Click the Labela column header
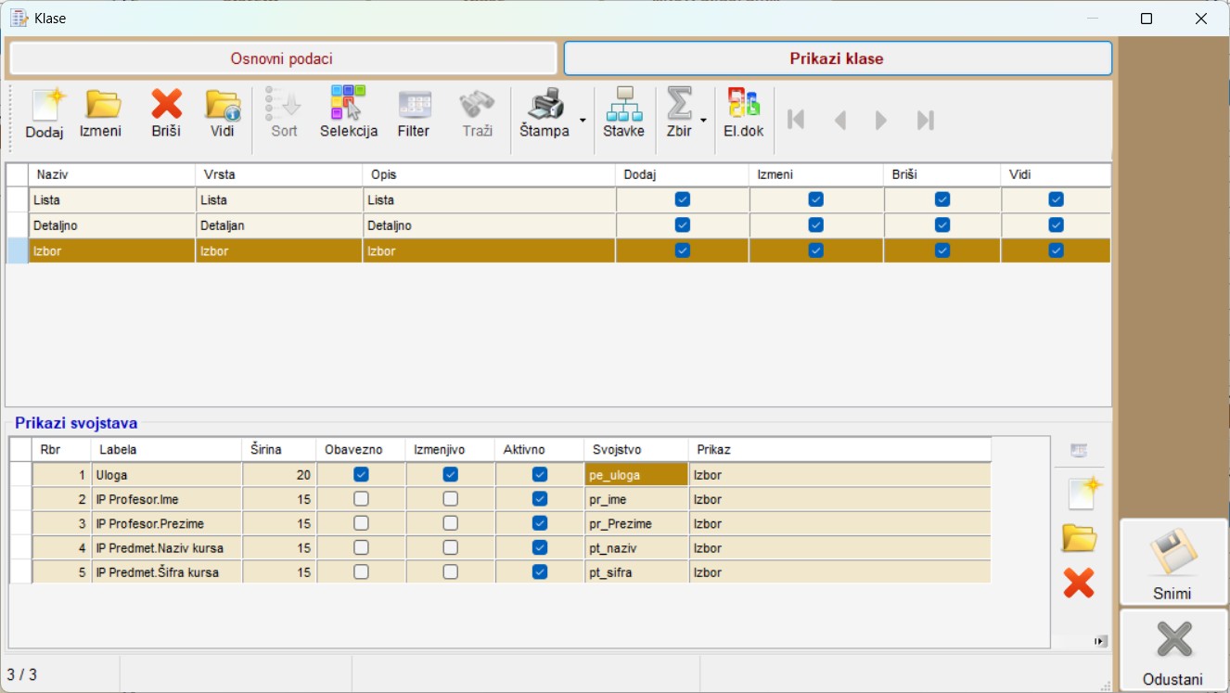Image resolution: width=1230 pixels, height=693 pixels. 166,450
